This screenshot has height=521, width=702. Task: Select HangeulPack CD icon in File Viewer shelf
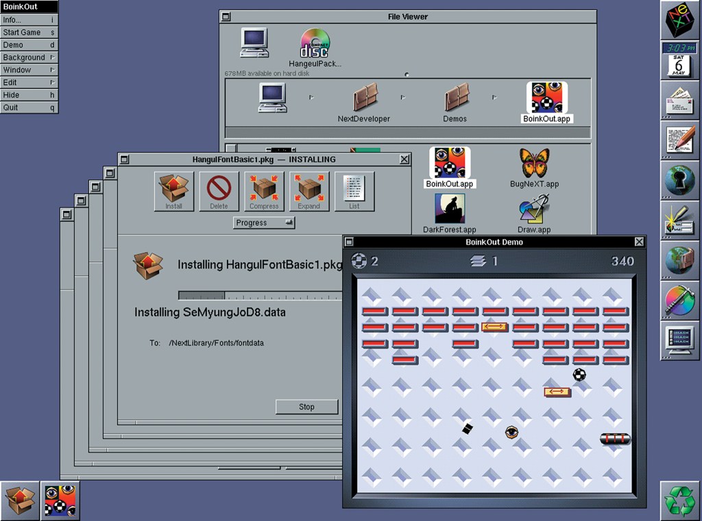click(x=315, y=48)
